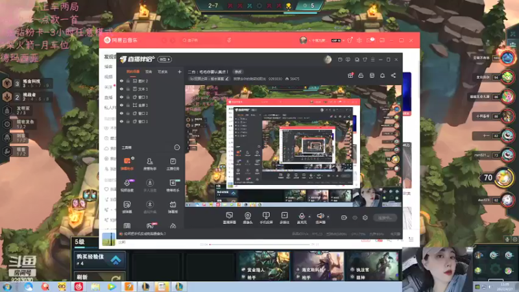Open now-playing album cover in 网易云音乐
519x292 pixels.
[x=108, y=239]
